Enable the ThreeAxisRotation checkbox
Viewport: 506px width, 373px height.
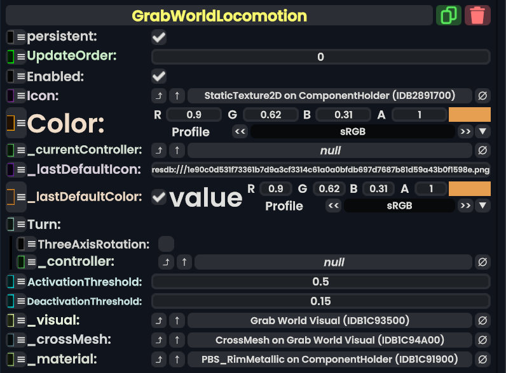[166, 244]
